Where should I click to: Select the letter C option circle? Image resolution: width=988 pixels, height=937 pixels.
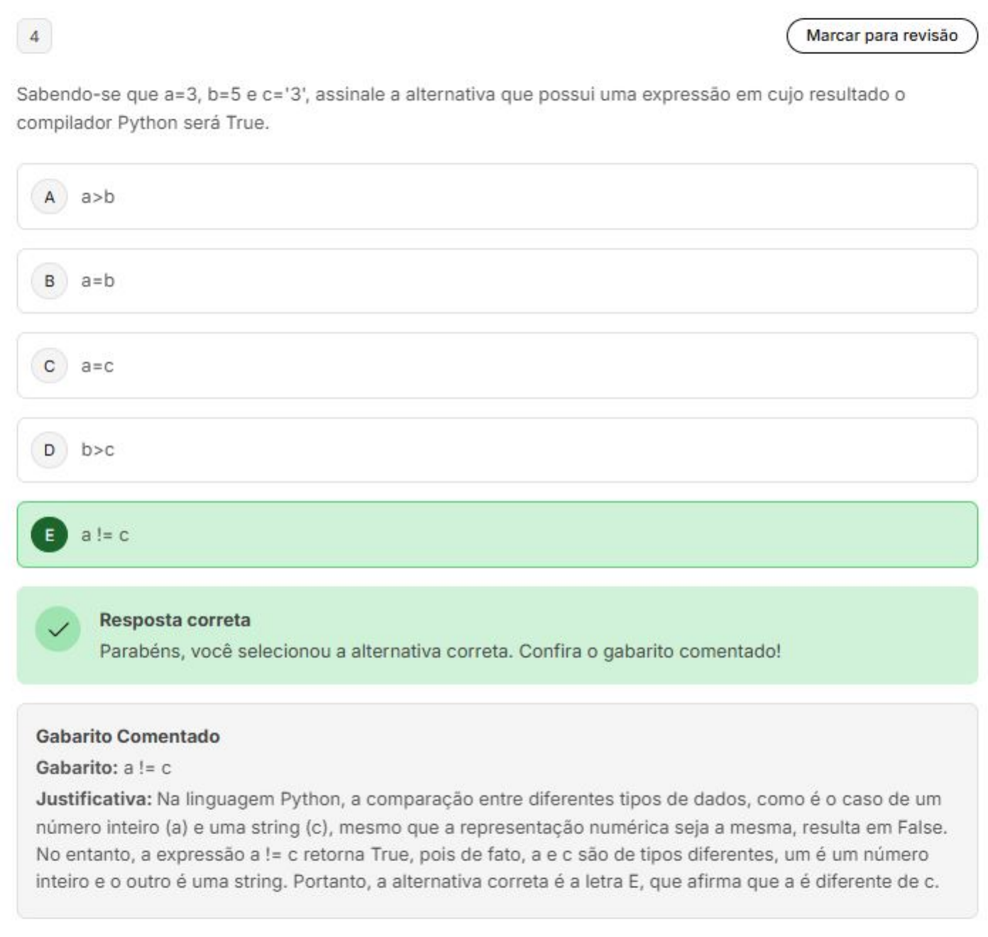pyautogui.click(x=49, y=366)
